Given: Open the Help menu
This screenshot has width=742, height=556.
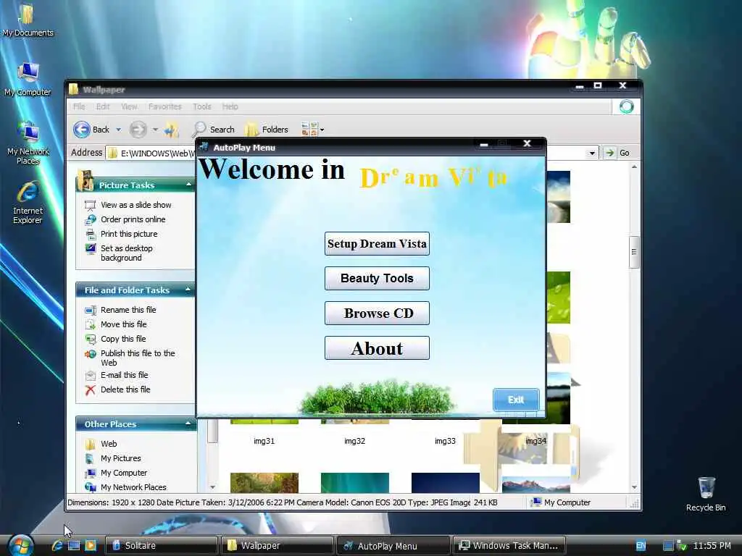Looking at the screenshot, I should [230, 106].
